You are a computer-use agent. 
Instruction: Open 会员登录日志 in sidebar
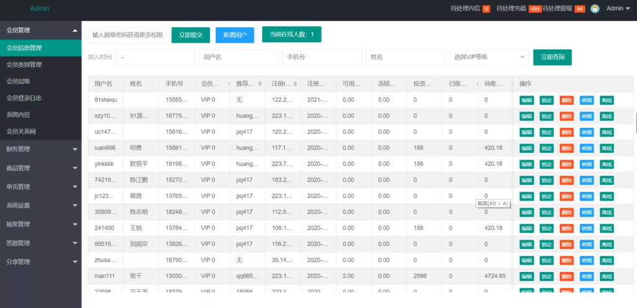pos(40,98)
